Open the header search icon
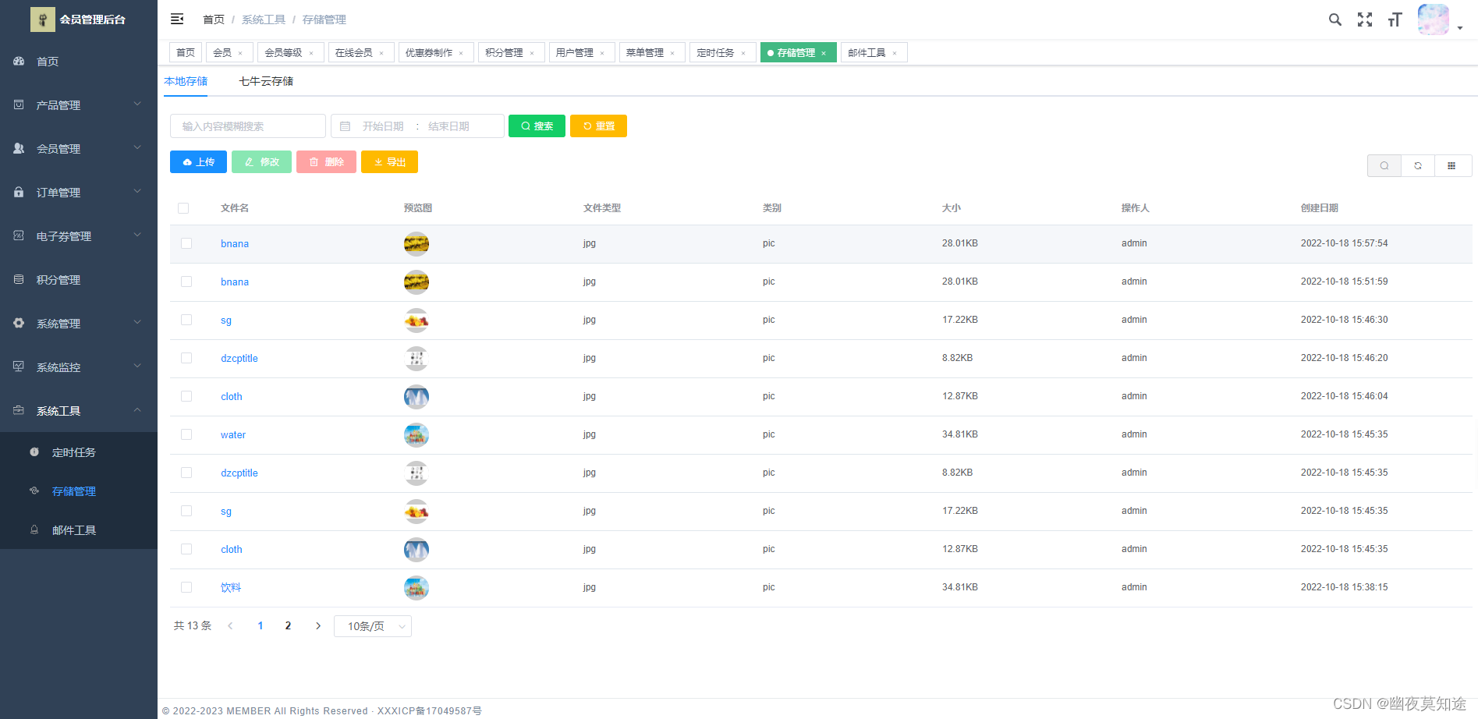This screenshot has height=719, width=1478. [1335, 19]
